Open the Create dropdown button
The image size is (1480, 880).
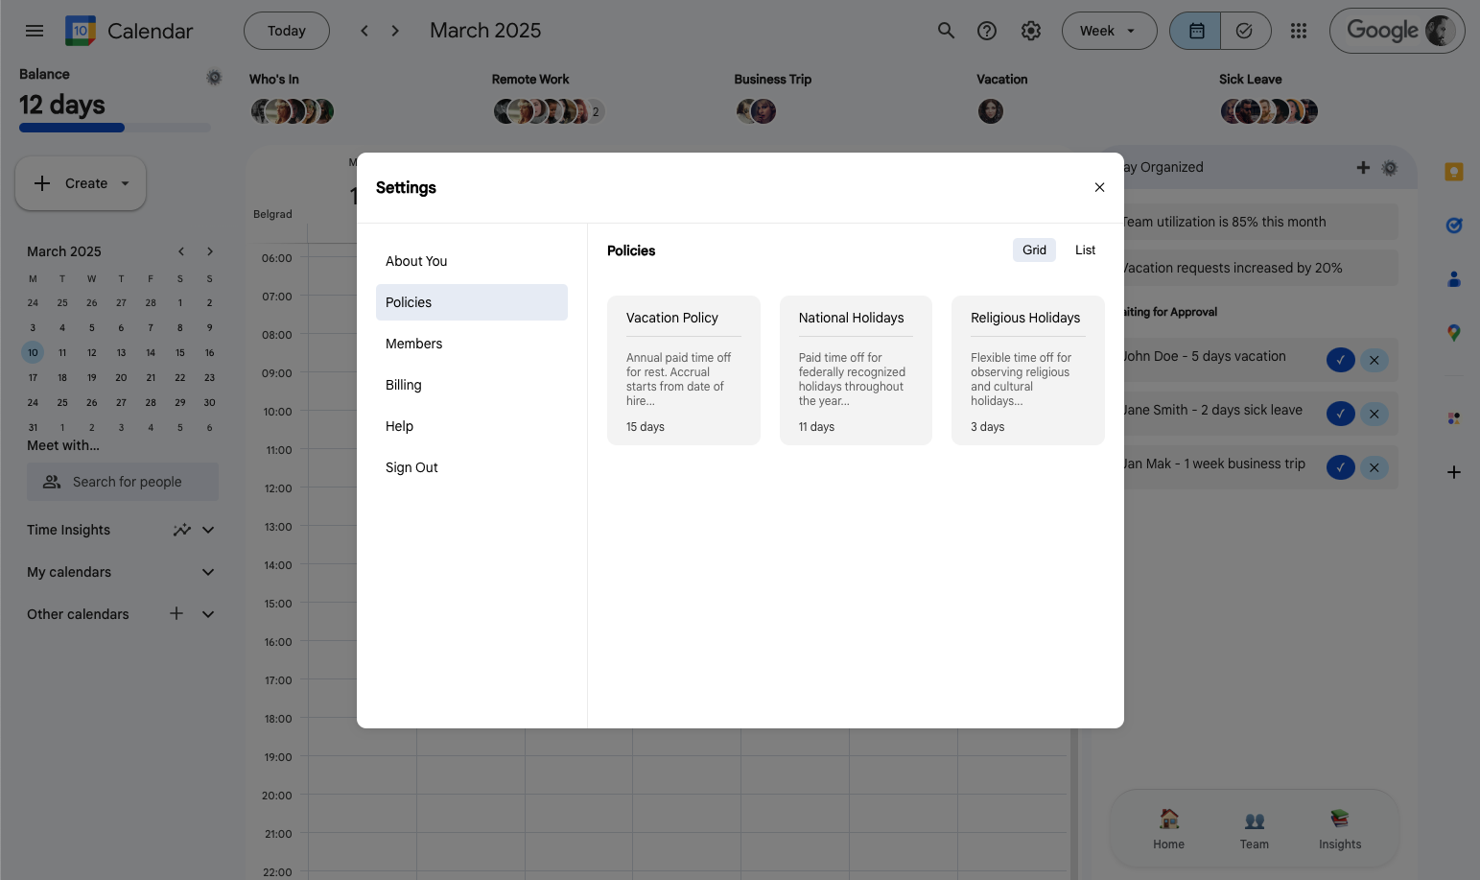(81, 183)
